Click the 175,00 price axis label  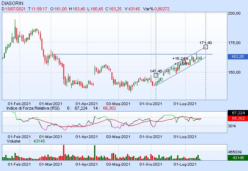234,43
